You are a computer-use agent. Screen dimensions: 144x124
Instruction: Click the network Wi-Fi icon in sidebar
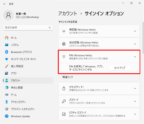tap(7, 59)
